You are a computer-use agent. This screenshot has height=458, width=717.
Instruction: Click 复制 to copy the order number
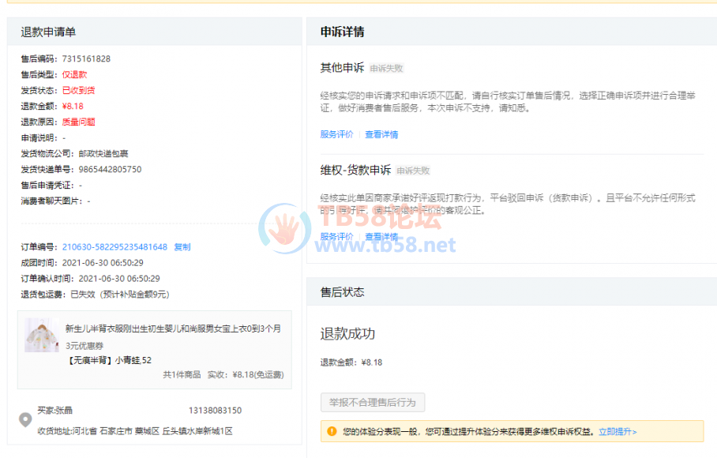coord(182,247)
